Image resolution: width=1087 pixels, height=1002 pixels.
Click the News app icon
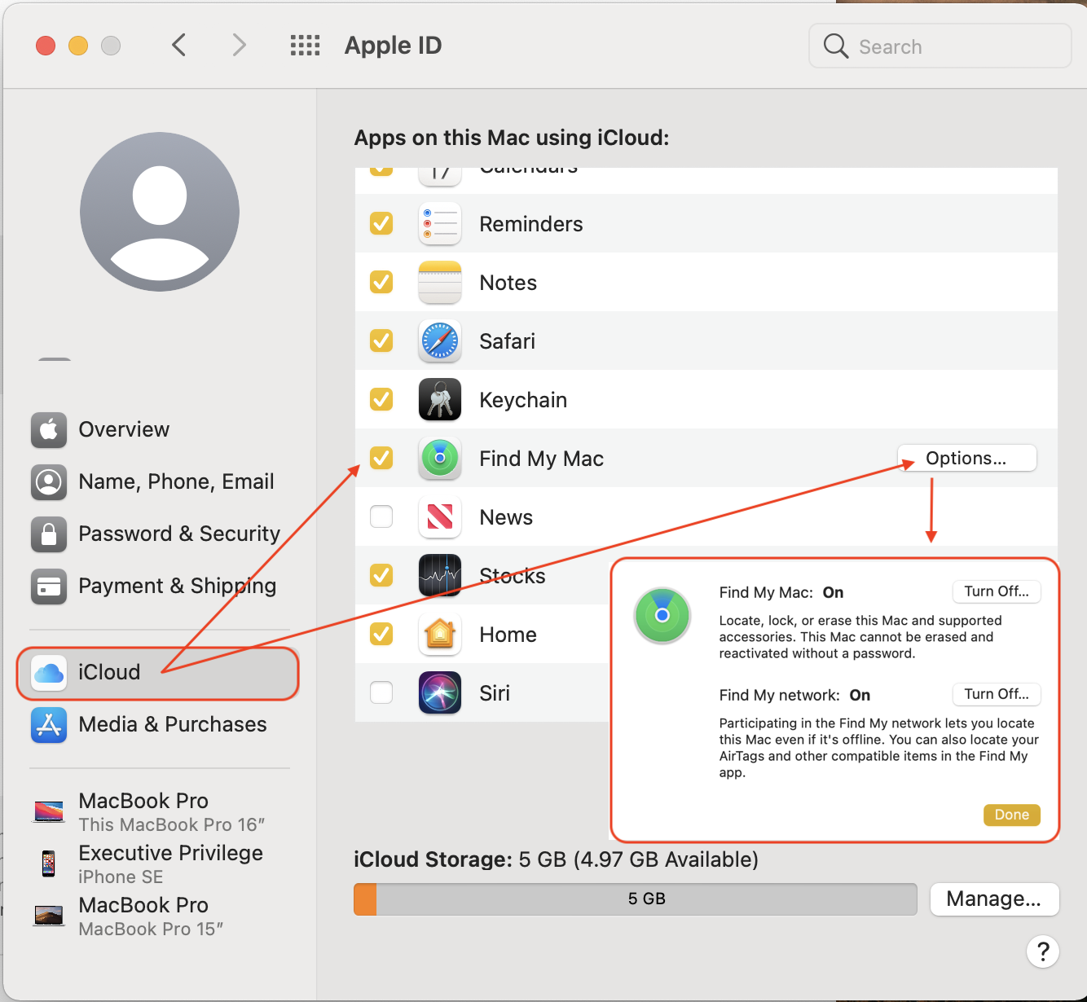pos(440,517)
